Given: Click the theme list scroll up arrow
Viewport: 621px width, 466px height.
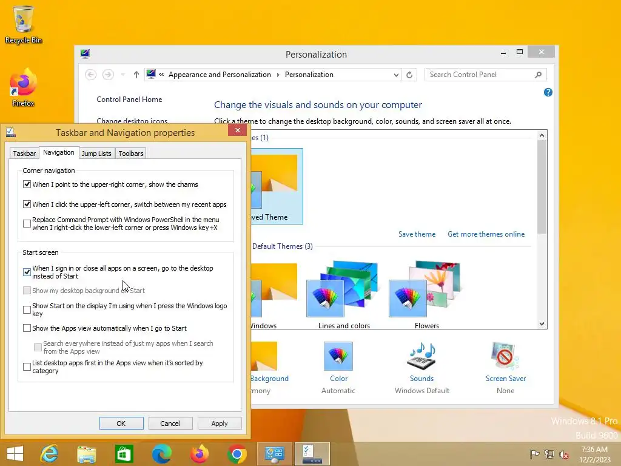Looking at the screenshot, I should [x=542, y=135].
